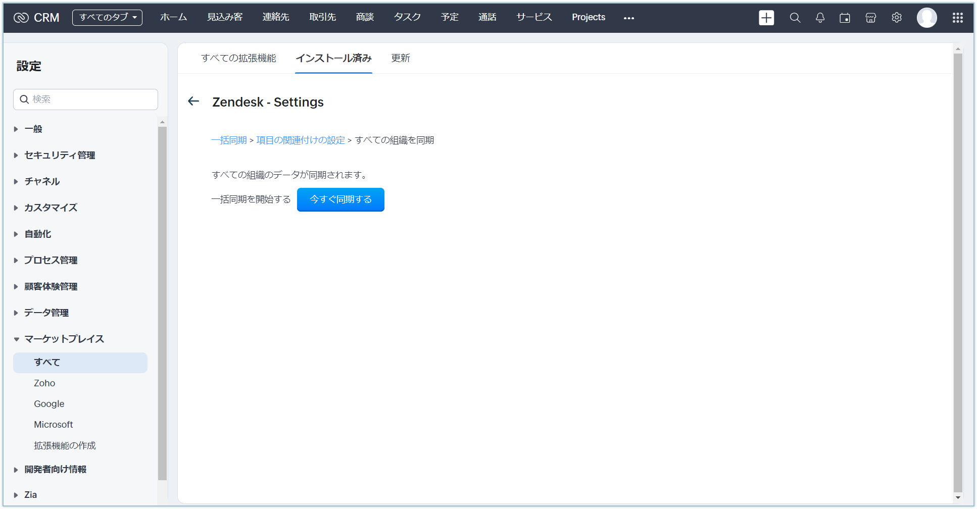Go back using the arrow beside Zendesk

193,101
